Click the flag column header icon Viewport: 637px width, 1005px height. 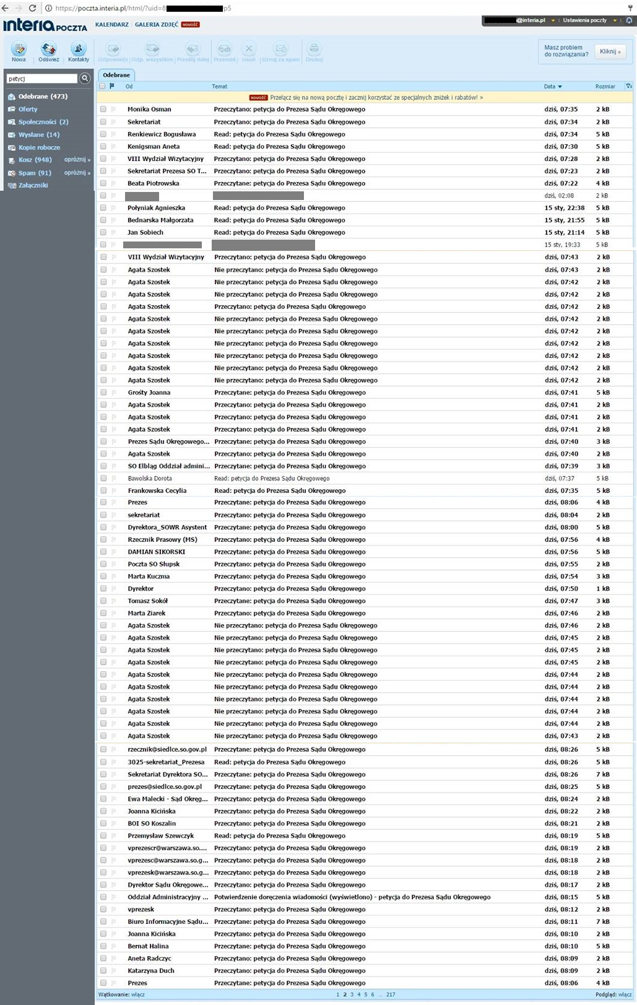(112, 86)
